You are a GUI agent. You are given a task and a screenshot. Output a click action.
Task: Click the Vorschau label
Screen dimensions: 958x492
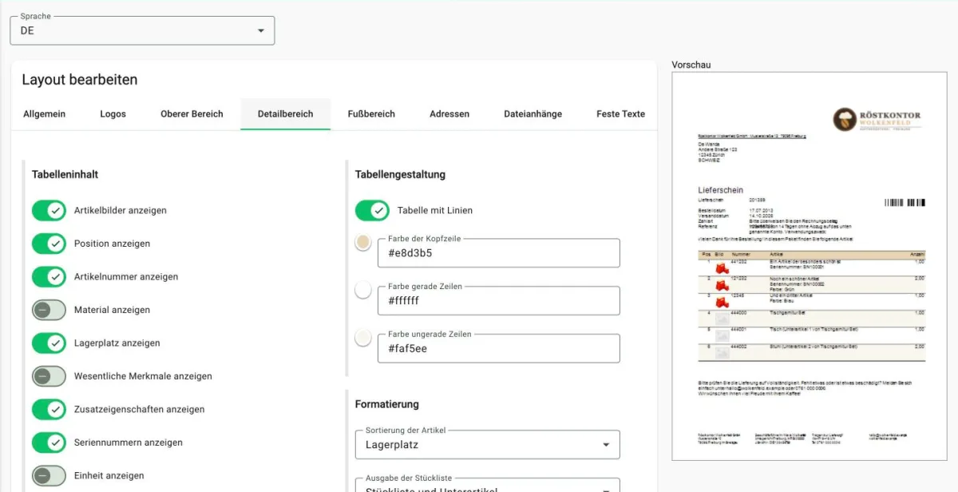point(691,65)
